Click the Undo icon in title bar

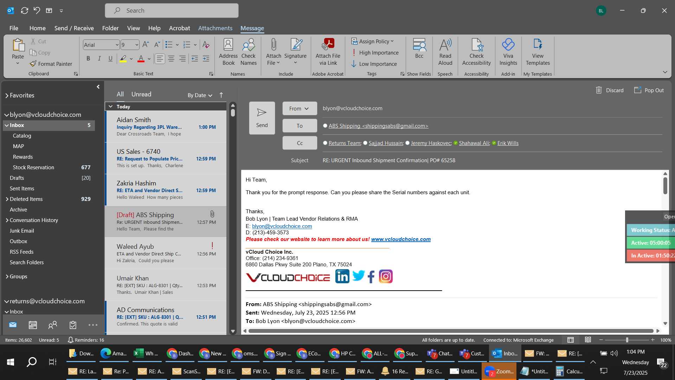pyautogui.click(x=37, y=11)
